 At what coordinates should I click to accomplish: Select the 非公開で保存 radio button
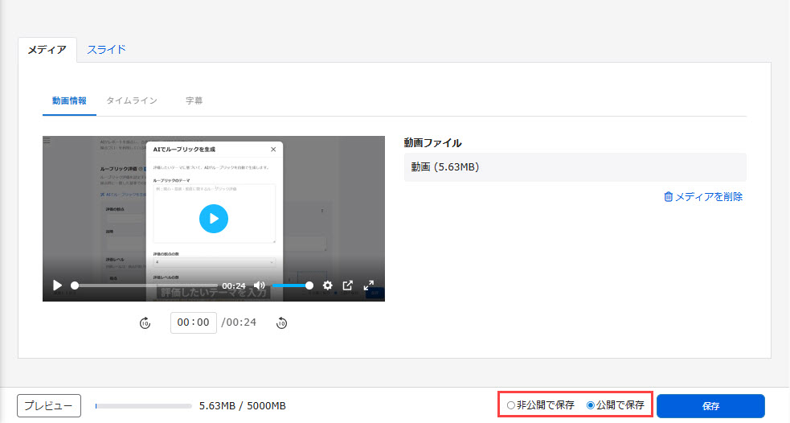click(x=511, y=405)
